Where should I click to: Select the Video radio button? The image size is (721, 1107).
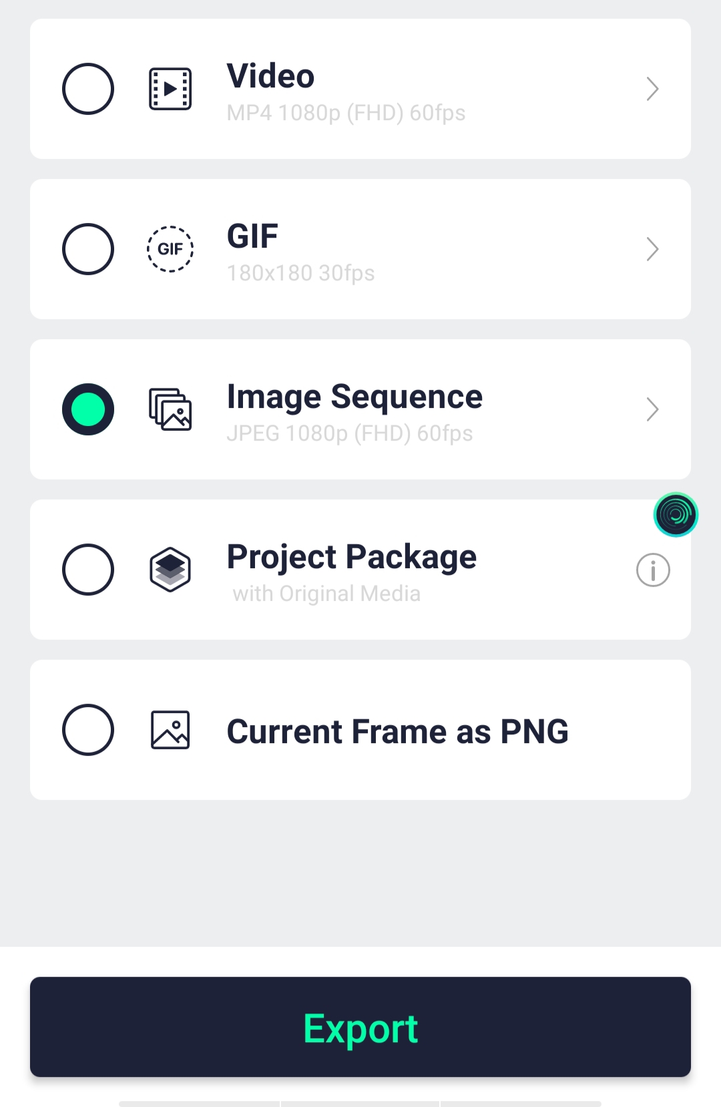(x=88, y=89)
